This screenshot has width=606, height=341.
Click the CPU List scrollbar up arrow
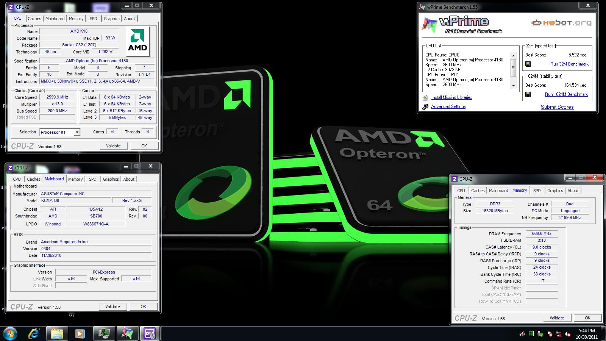click(x=514, y=55)
